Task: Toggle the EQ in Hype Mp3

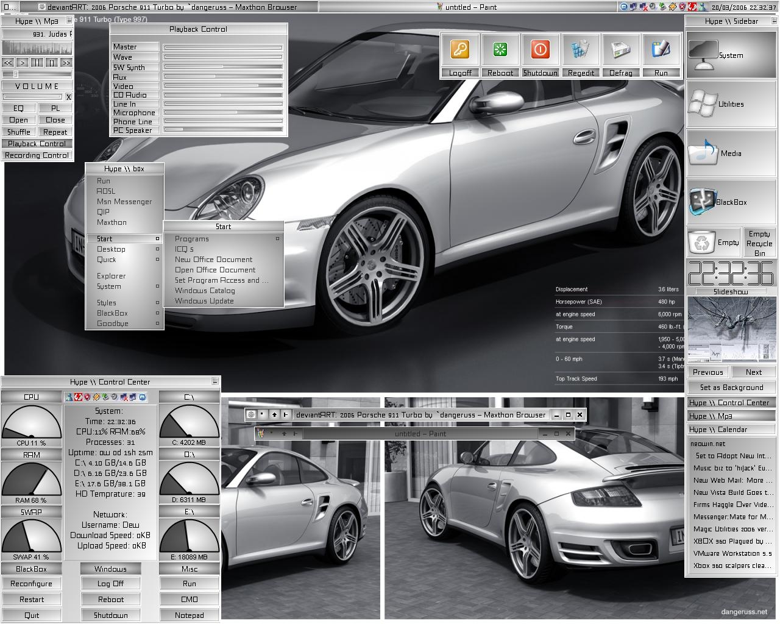Action: (19, 108)
